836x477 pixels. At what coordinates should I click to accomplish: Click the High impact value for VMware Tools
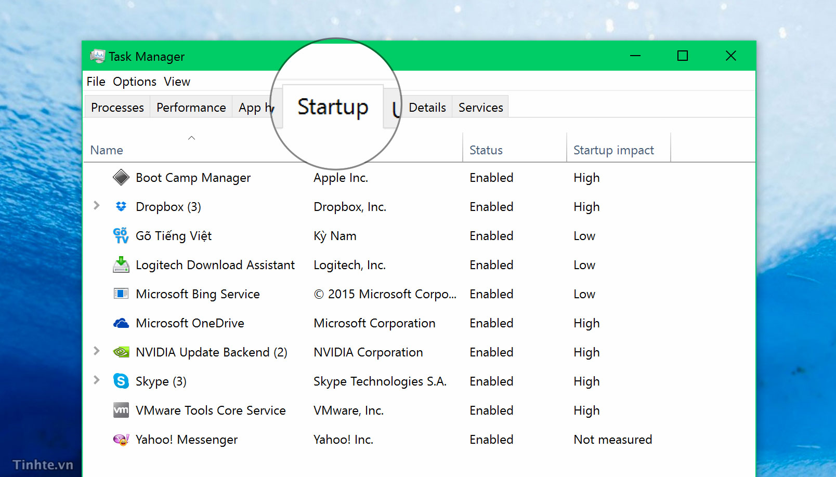(x=586, y=410)
